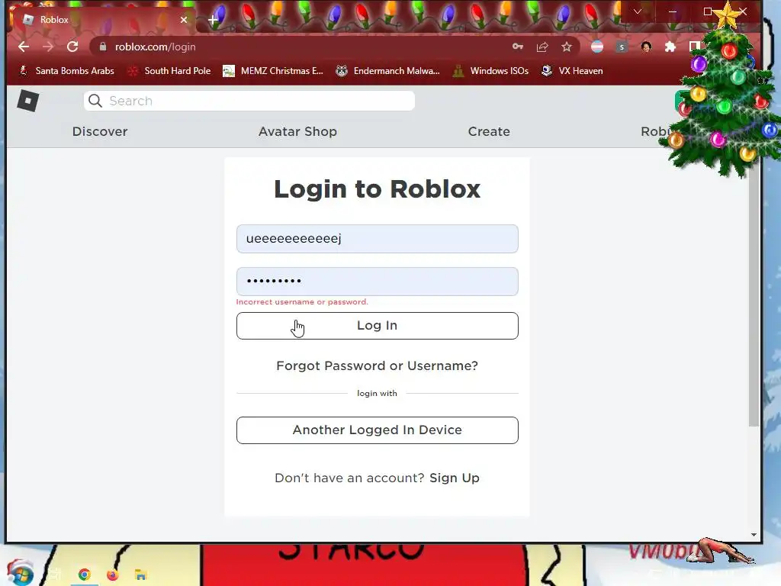
Task: Open the Extensions puzzle icon
Action: point(670,47)
